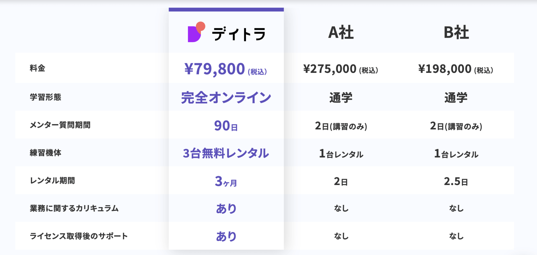Click the レンタル期間 row label

52,181
